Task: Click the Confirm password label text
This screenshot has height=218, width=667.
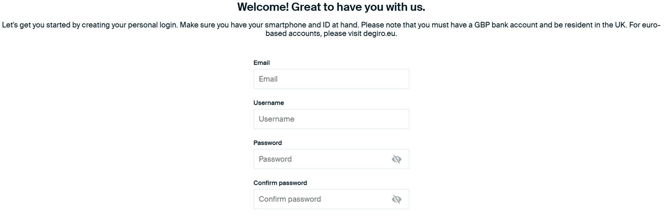Action: tap(280, 182)
